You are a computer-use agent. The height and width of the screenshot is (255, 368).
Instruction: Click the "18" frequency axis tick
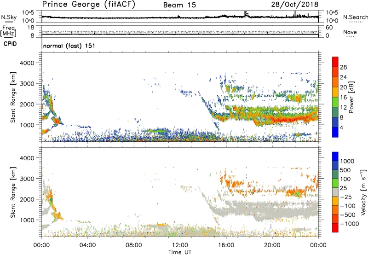(x=31, y=28)
